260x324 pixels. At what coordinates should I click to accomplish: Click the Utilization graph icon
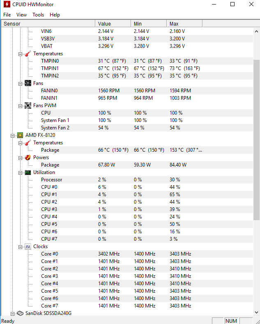pyautogui.click(x=28, y=172)
